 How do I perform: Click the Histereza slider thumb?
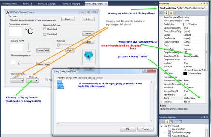(x=58, y=45)
